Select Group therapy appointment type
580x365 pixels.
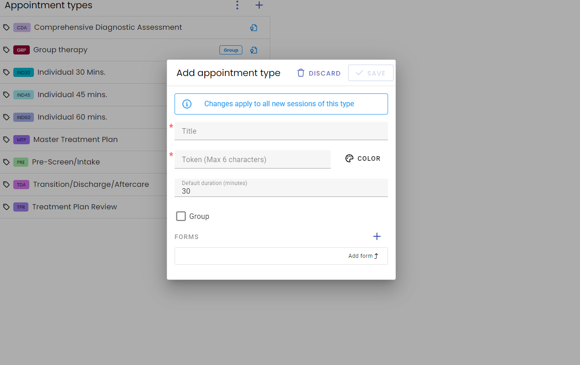pos(135,50)
